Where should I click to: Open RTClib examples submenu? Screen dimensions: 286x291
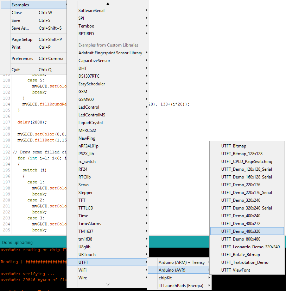[x=108, y=177]
